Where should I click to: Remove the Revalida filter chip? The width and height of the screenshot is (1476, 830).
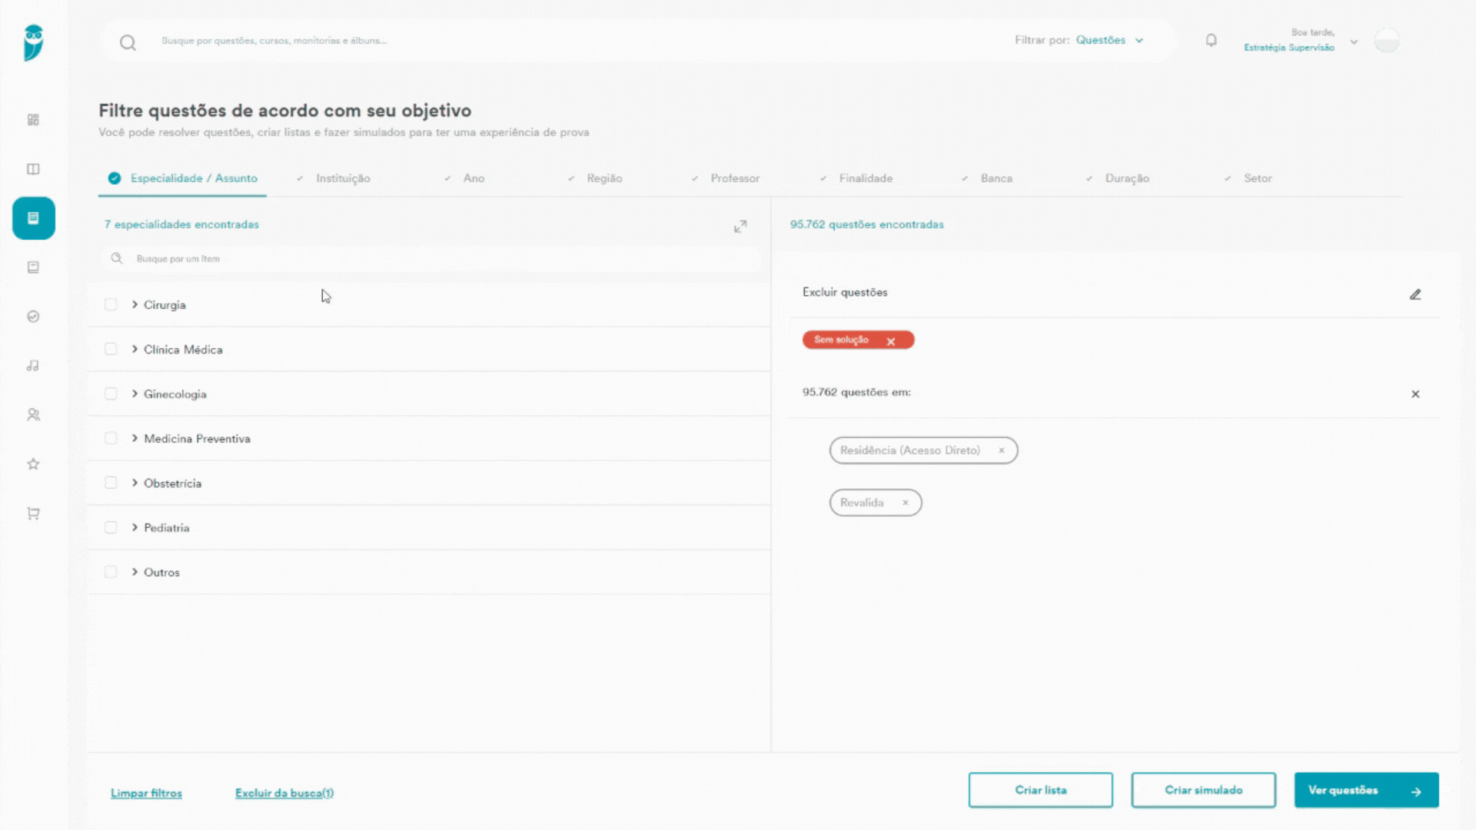906,503
